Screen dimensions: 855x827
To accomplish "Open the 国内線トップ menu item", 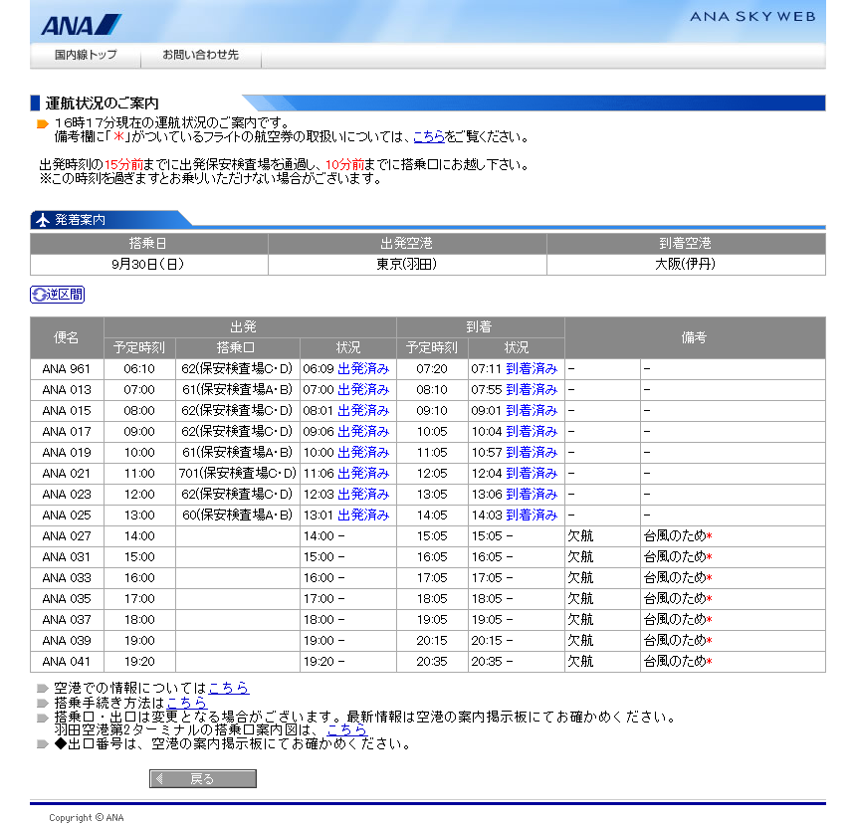I will [86, 55].
